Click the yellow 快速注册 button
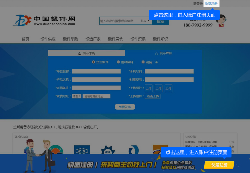The width and height of the screenshot is (250, 173). pyautogui.click(x=219, y=165)
